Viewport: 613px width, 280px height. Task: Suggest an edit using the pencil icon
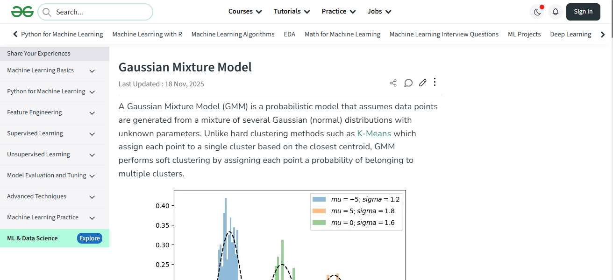pyautogui.click(x=422, y=83)
